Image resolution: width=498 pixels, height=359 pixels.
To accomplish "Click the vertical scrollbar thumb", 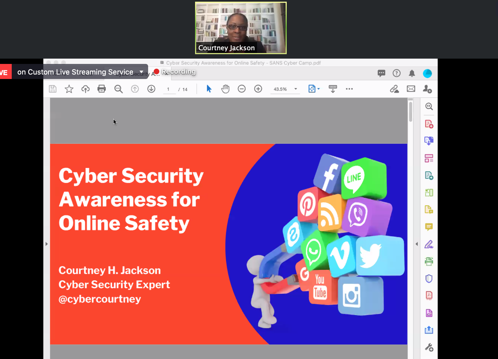I will coord(411,111).
